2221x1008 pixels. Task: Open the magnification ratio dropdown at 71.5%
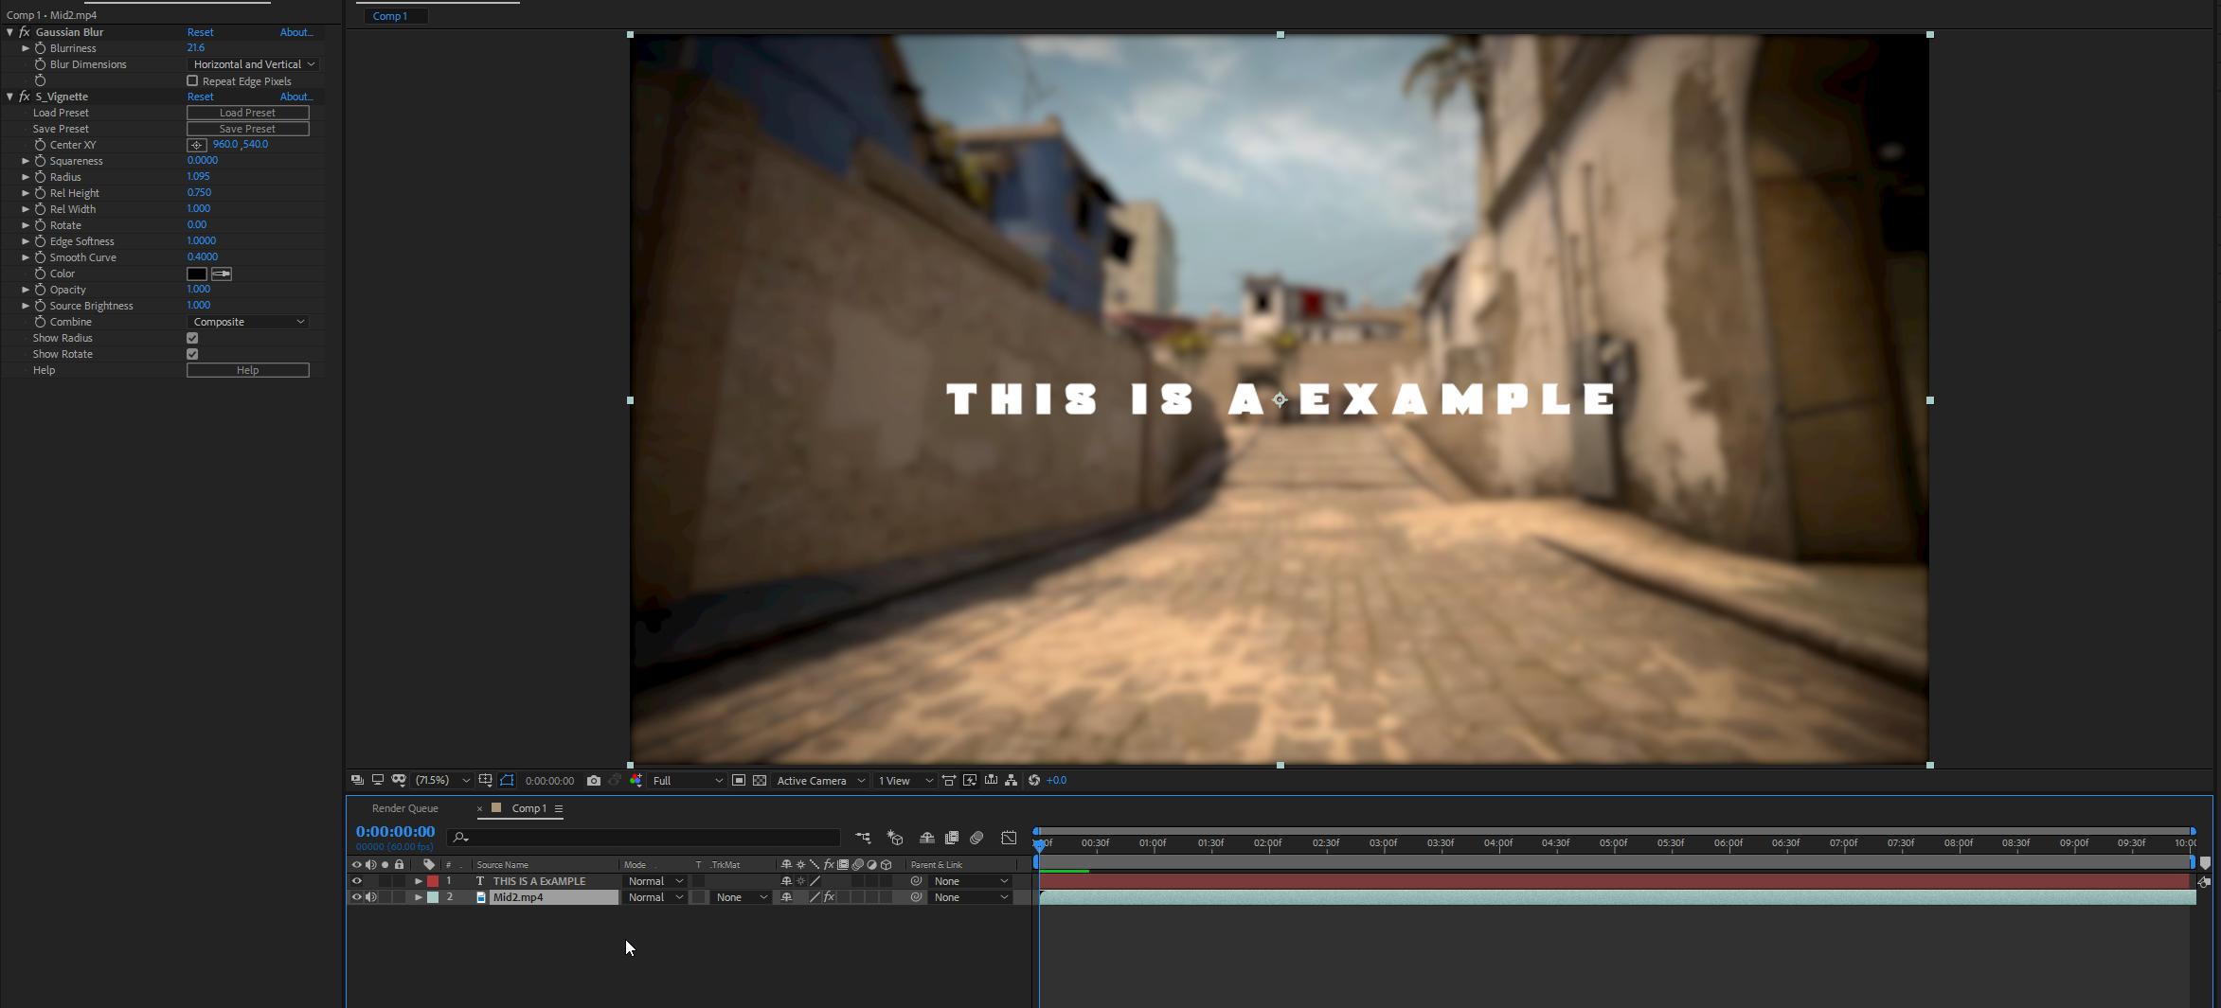(x=441, y=781)
